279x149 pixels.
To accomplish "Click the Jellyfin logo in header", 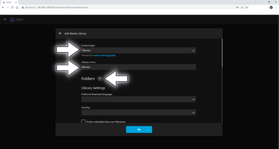I will coord(17,20).
